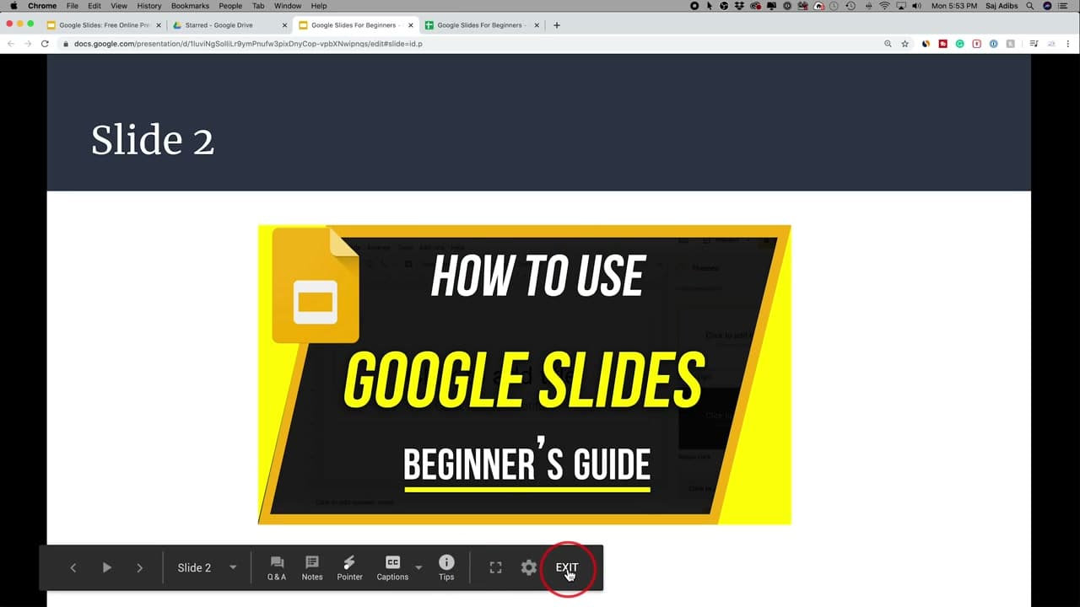Open the People menu
This screenshot has height=607, width=1080.
(230, 6)
